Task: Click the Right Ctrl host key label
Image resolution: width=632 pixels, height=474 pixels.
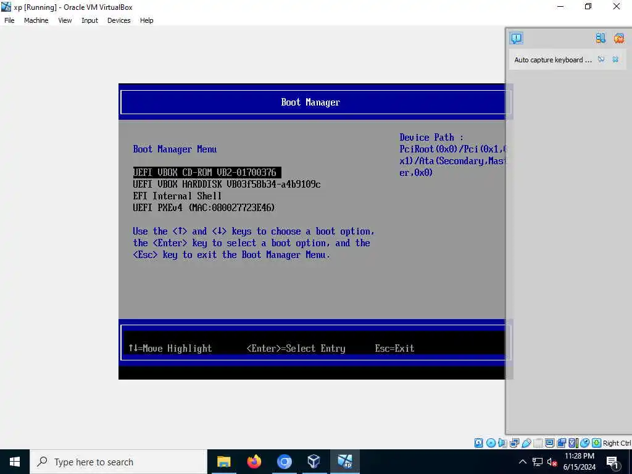Action: pos(617,443)
